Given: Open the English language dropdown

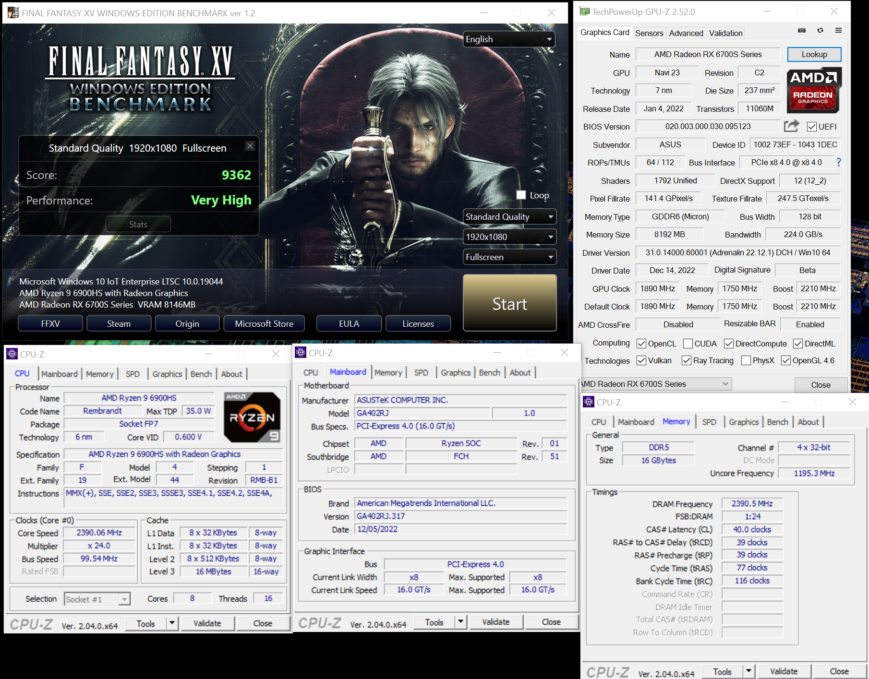Looking at the screenshot, I should (509, 39).
